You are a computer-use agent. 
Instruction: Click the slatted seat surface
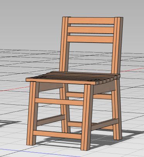(73, 78)
